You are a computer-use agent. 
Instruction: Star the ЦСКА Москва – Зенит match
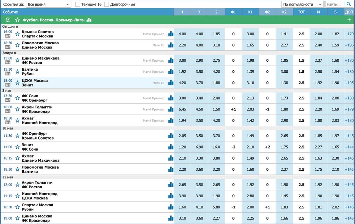(x=17, y=83)
